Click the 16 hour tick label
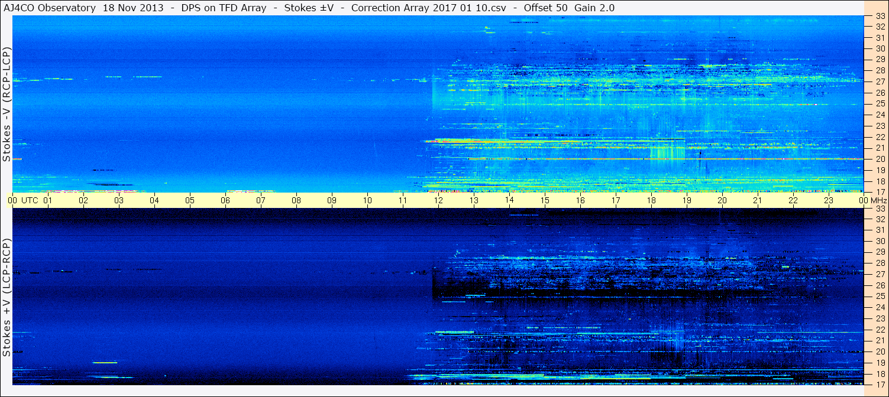 click(x=580, y=200)
